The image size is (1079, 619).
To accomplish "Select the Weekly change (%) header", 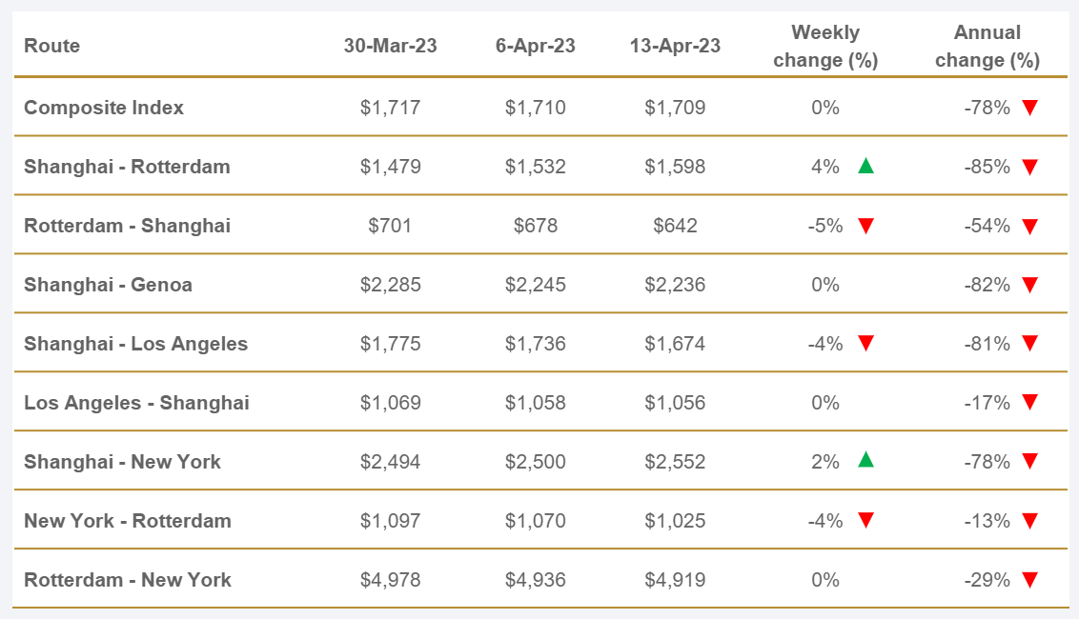I will point(825,46).
